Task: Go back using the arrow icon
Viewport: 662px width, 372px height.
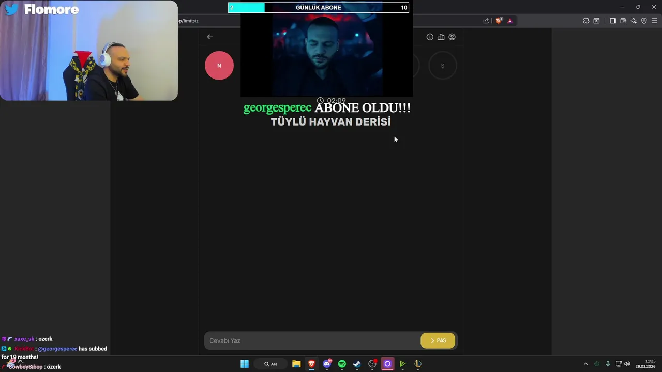Action: coord(209,37)
